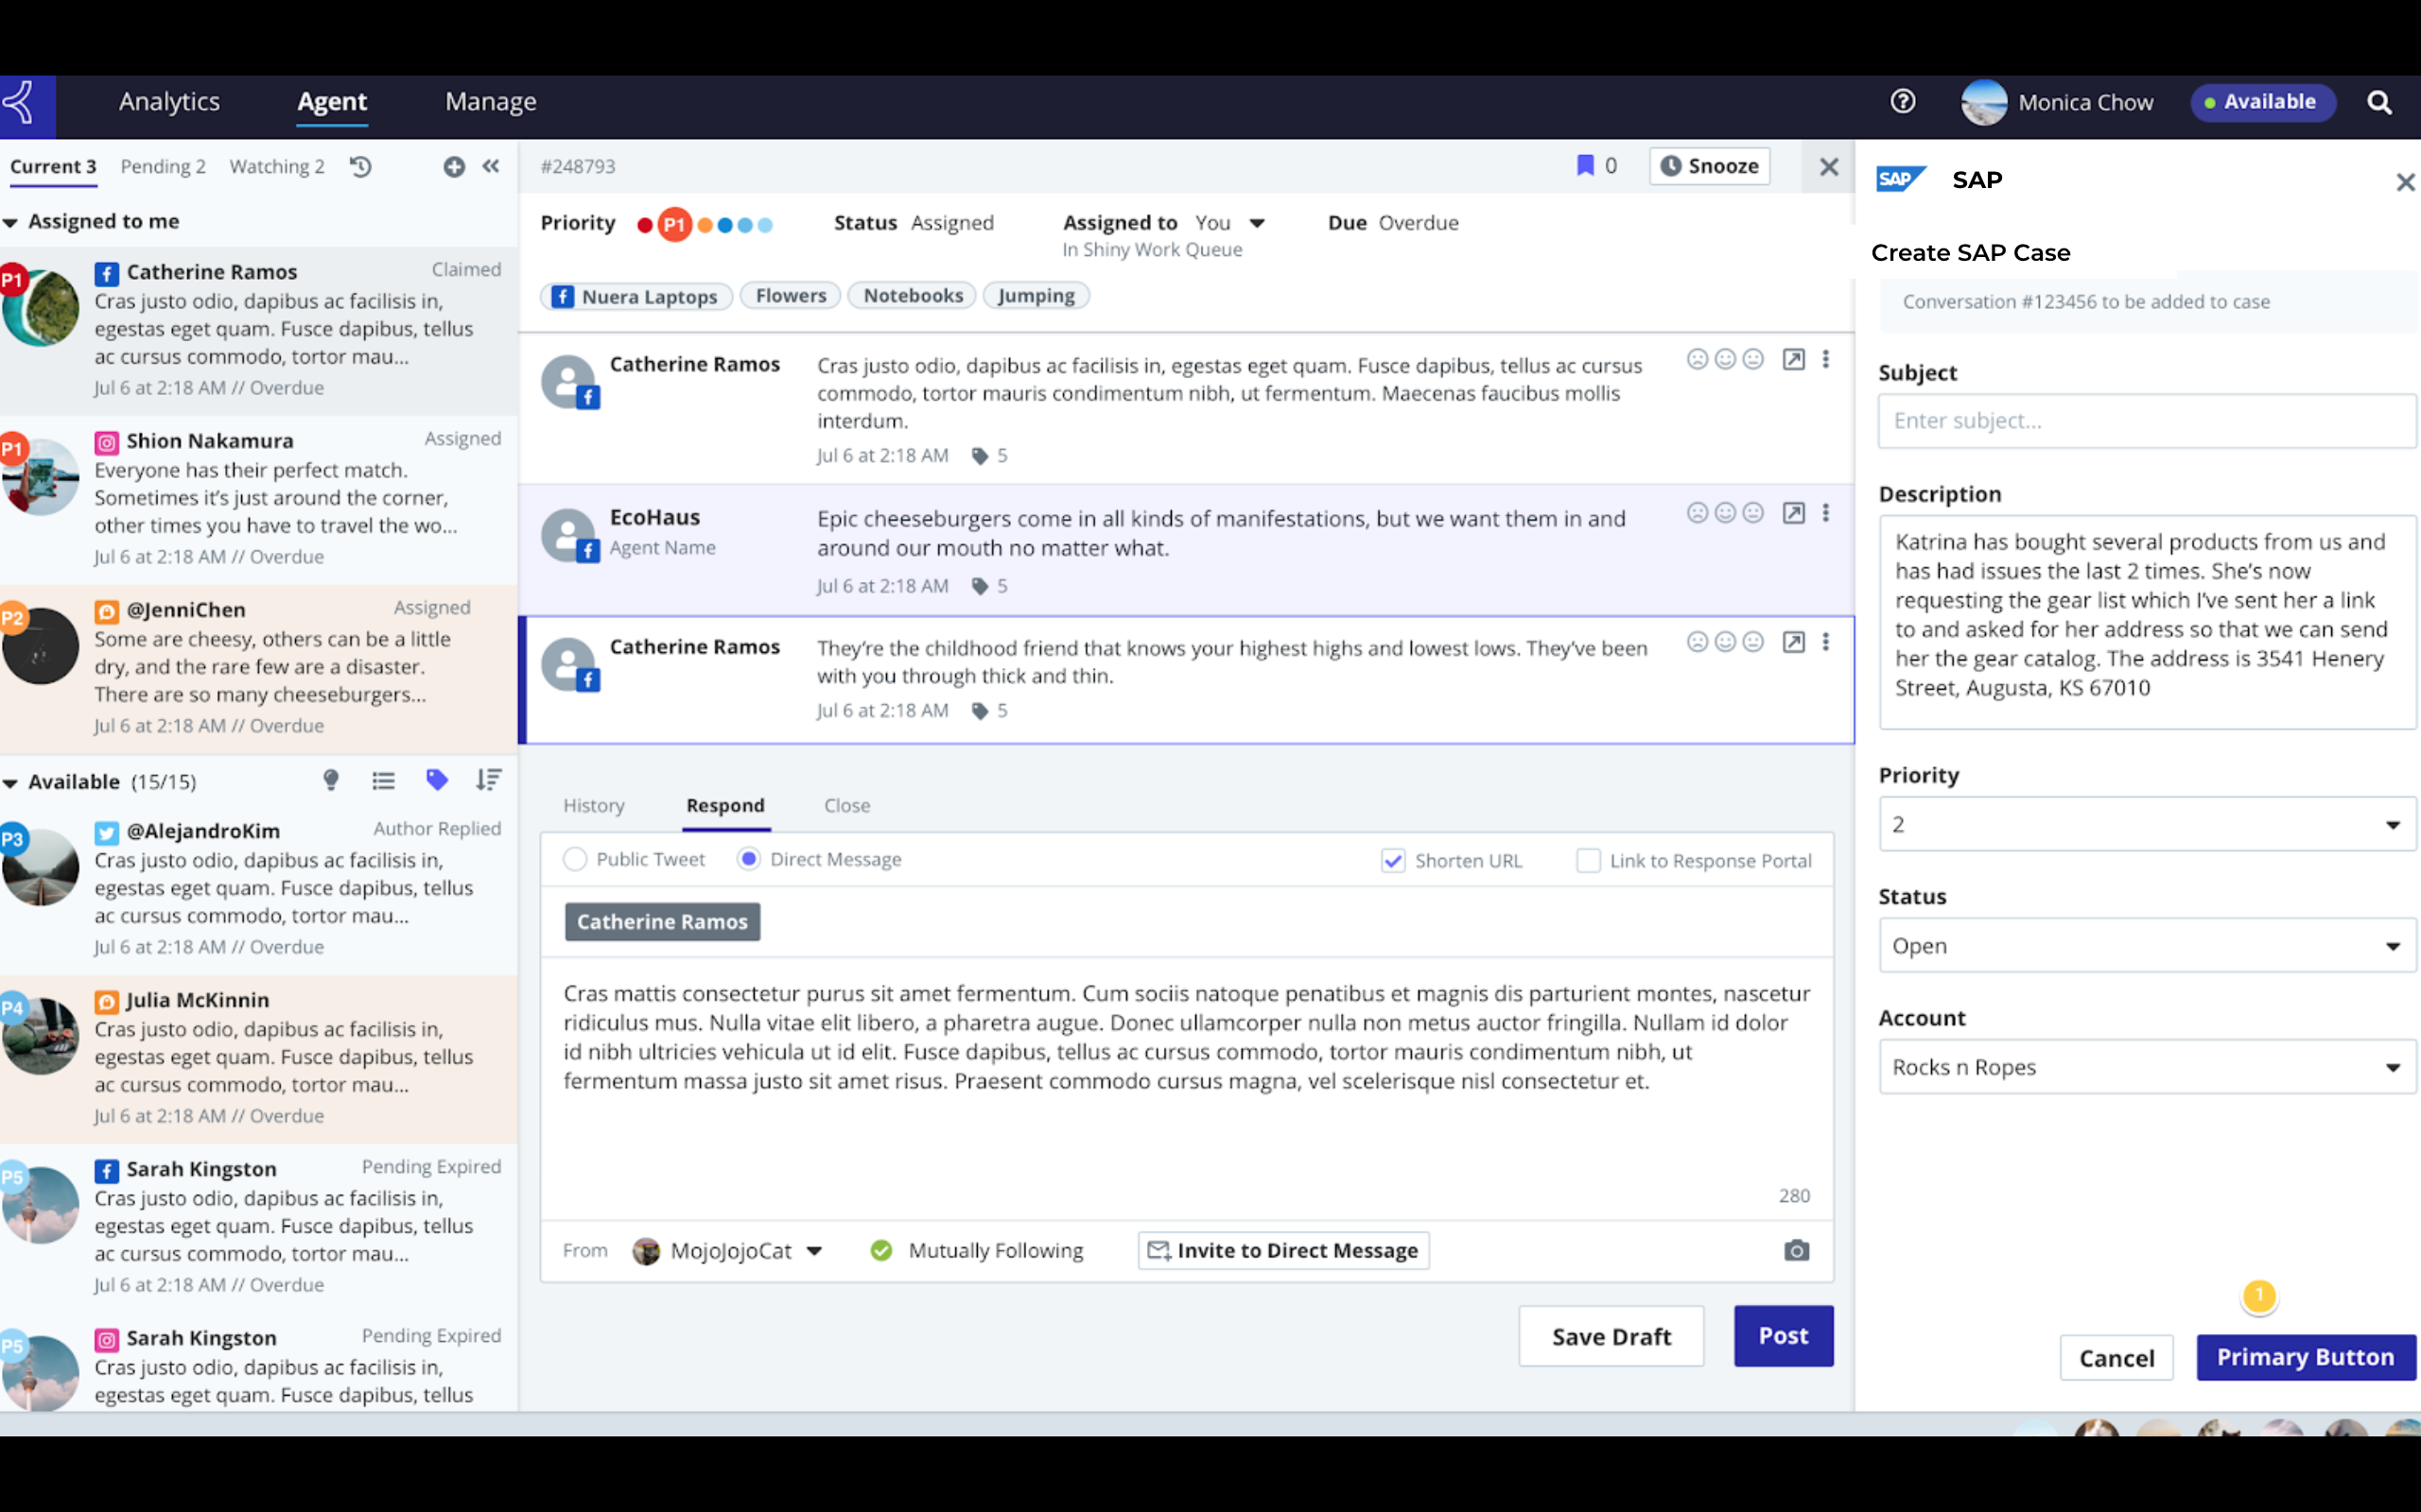Click the help question mark icon
Viewport: 2421px width, 1512px height.
tap(1903, 101)
